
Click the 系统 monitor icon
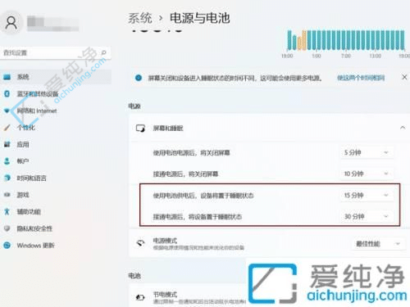(x=7, y=77)
